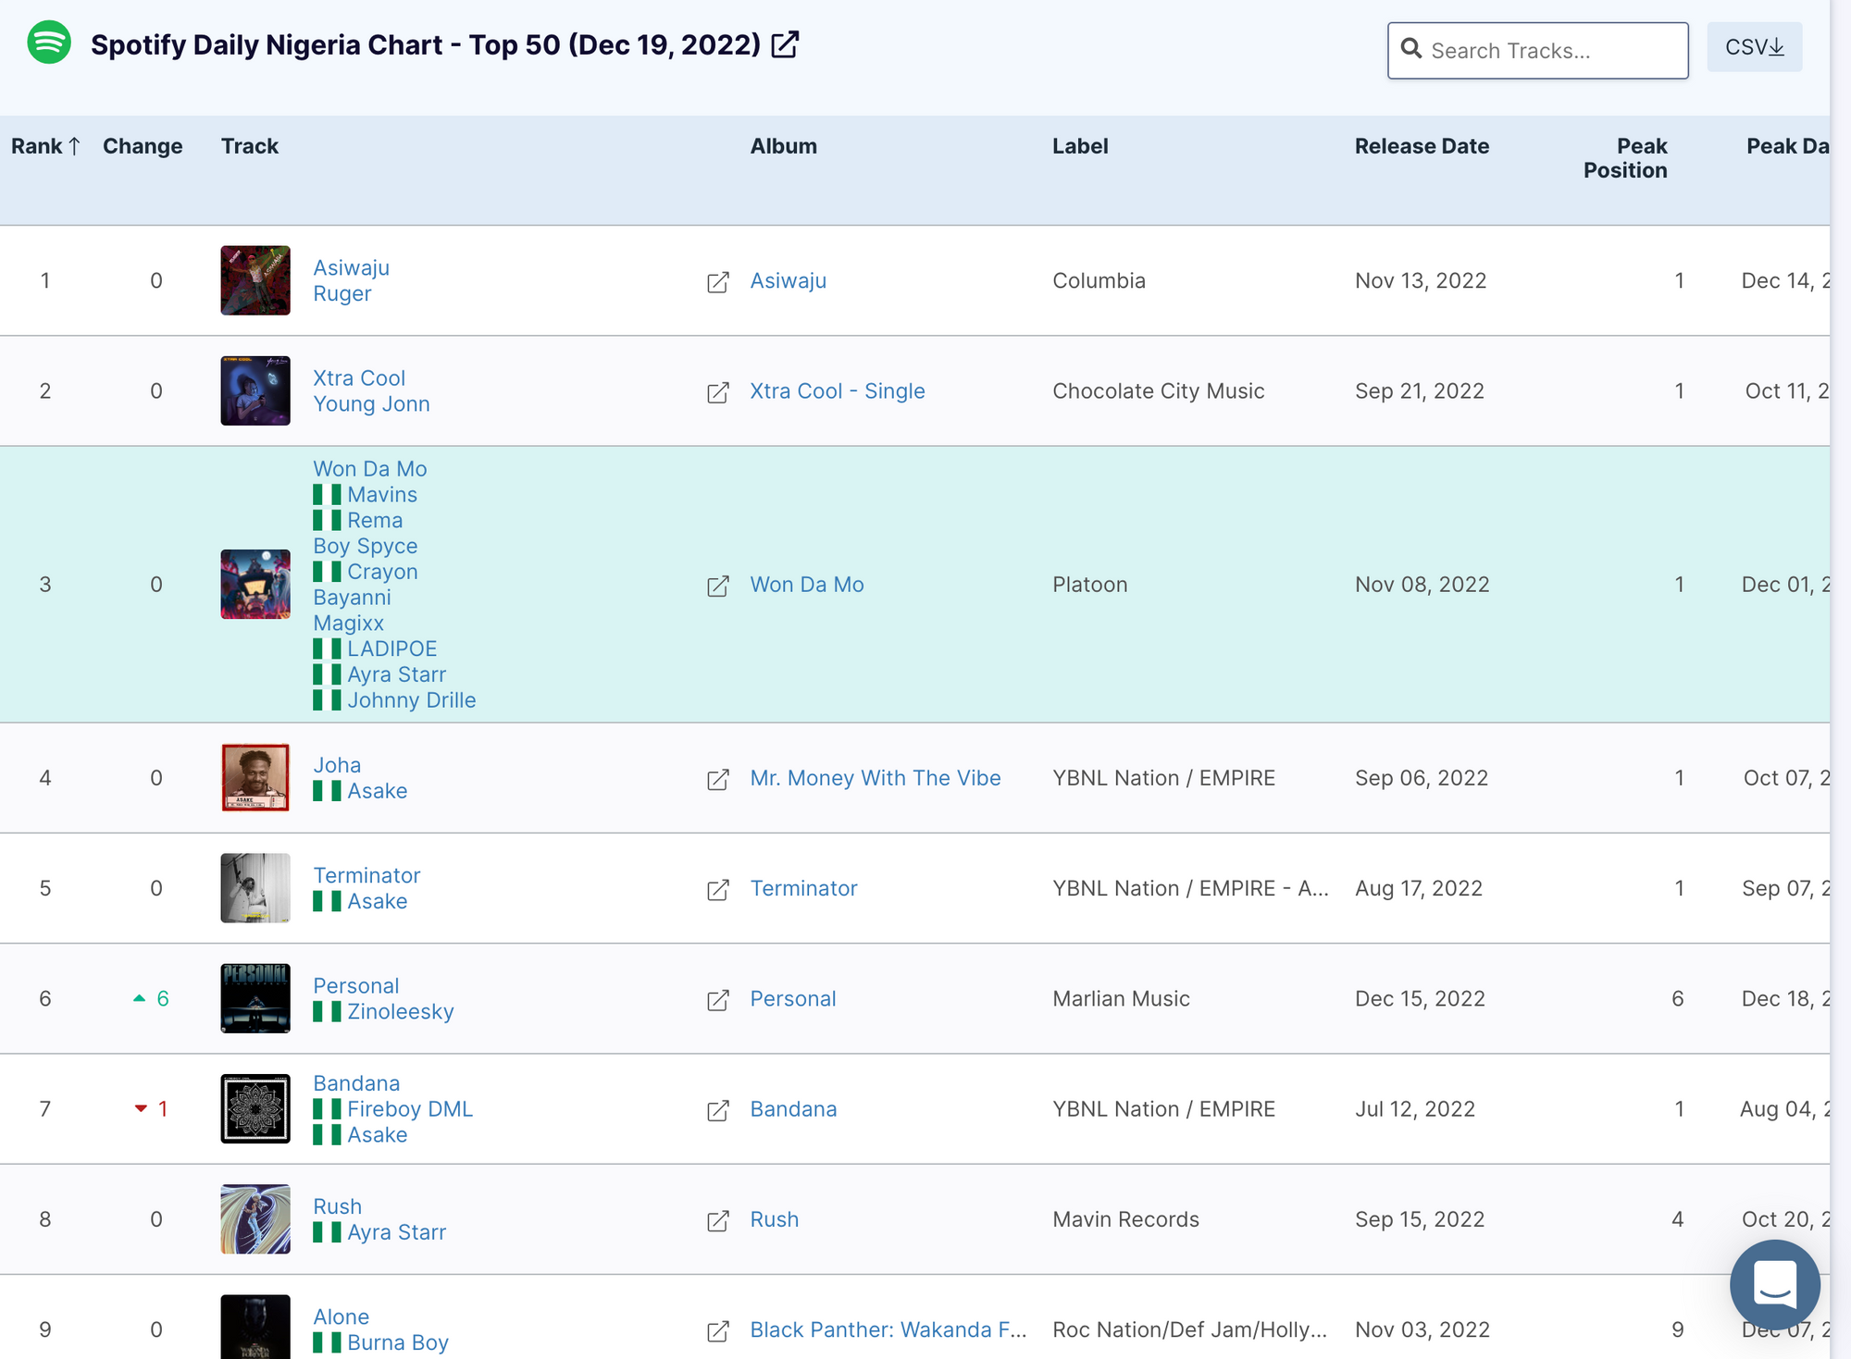
Task: Click the Platoon label cell
Action: coord(1090,584)
